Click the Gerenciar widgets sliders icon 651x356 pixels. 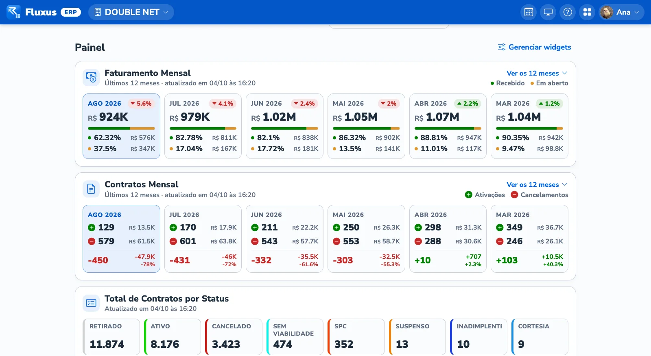click(x=502, y=47)
